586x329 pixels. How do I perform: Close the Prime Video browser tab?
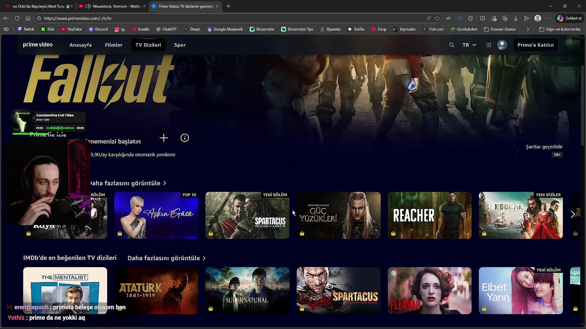(217, 6)
